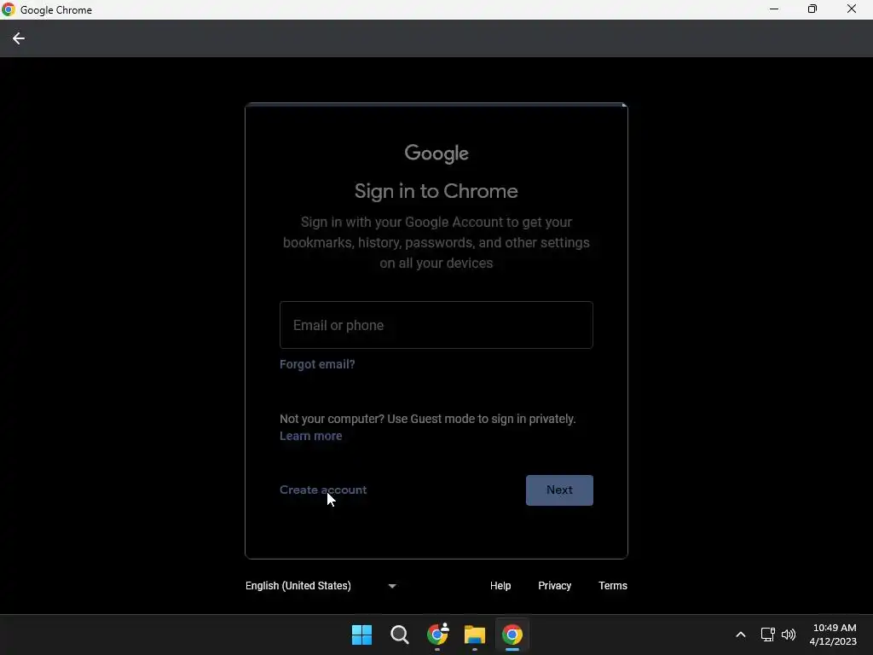Screen dimensions: 873x655
Task: Click the Google logo text
Action: click(436, 154)
